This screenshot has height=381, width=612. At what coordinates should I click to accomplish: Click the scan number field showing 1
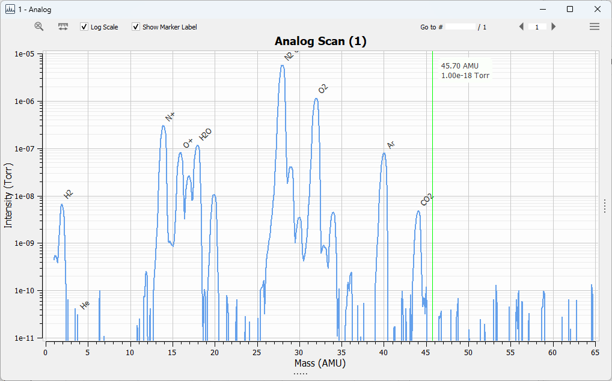(x=537, y=27)
